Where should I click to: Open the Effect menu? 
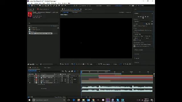point(48,3)
